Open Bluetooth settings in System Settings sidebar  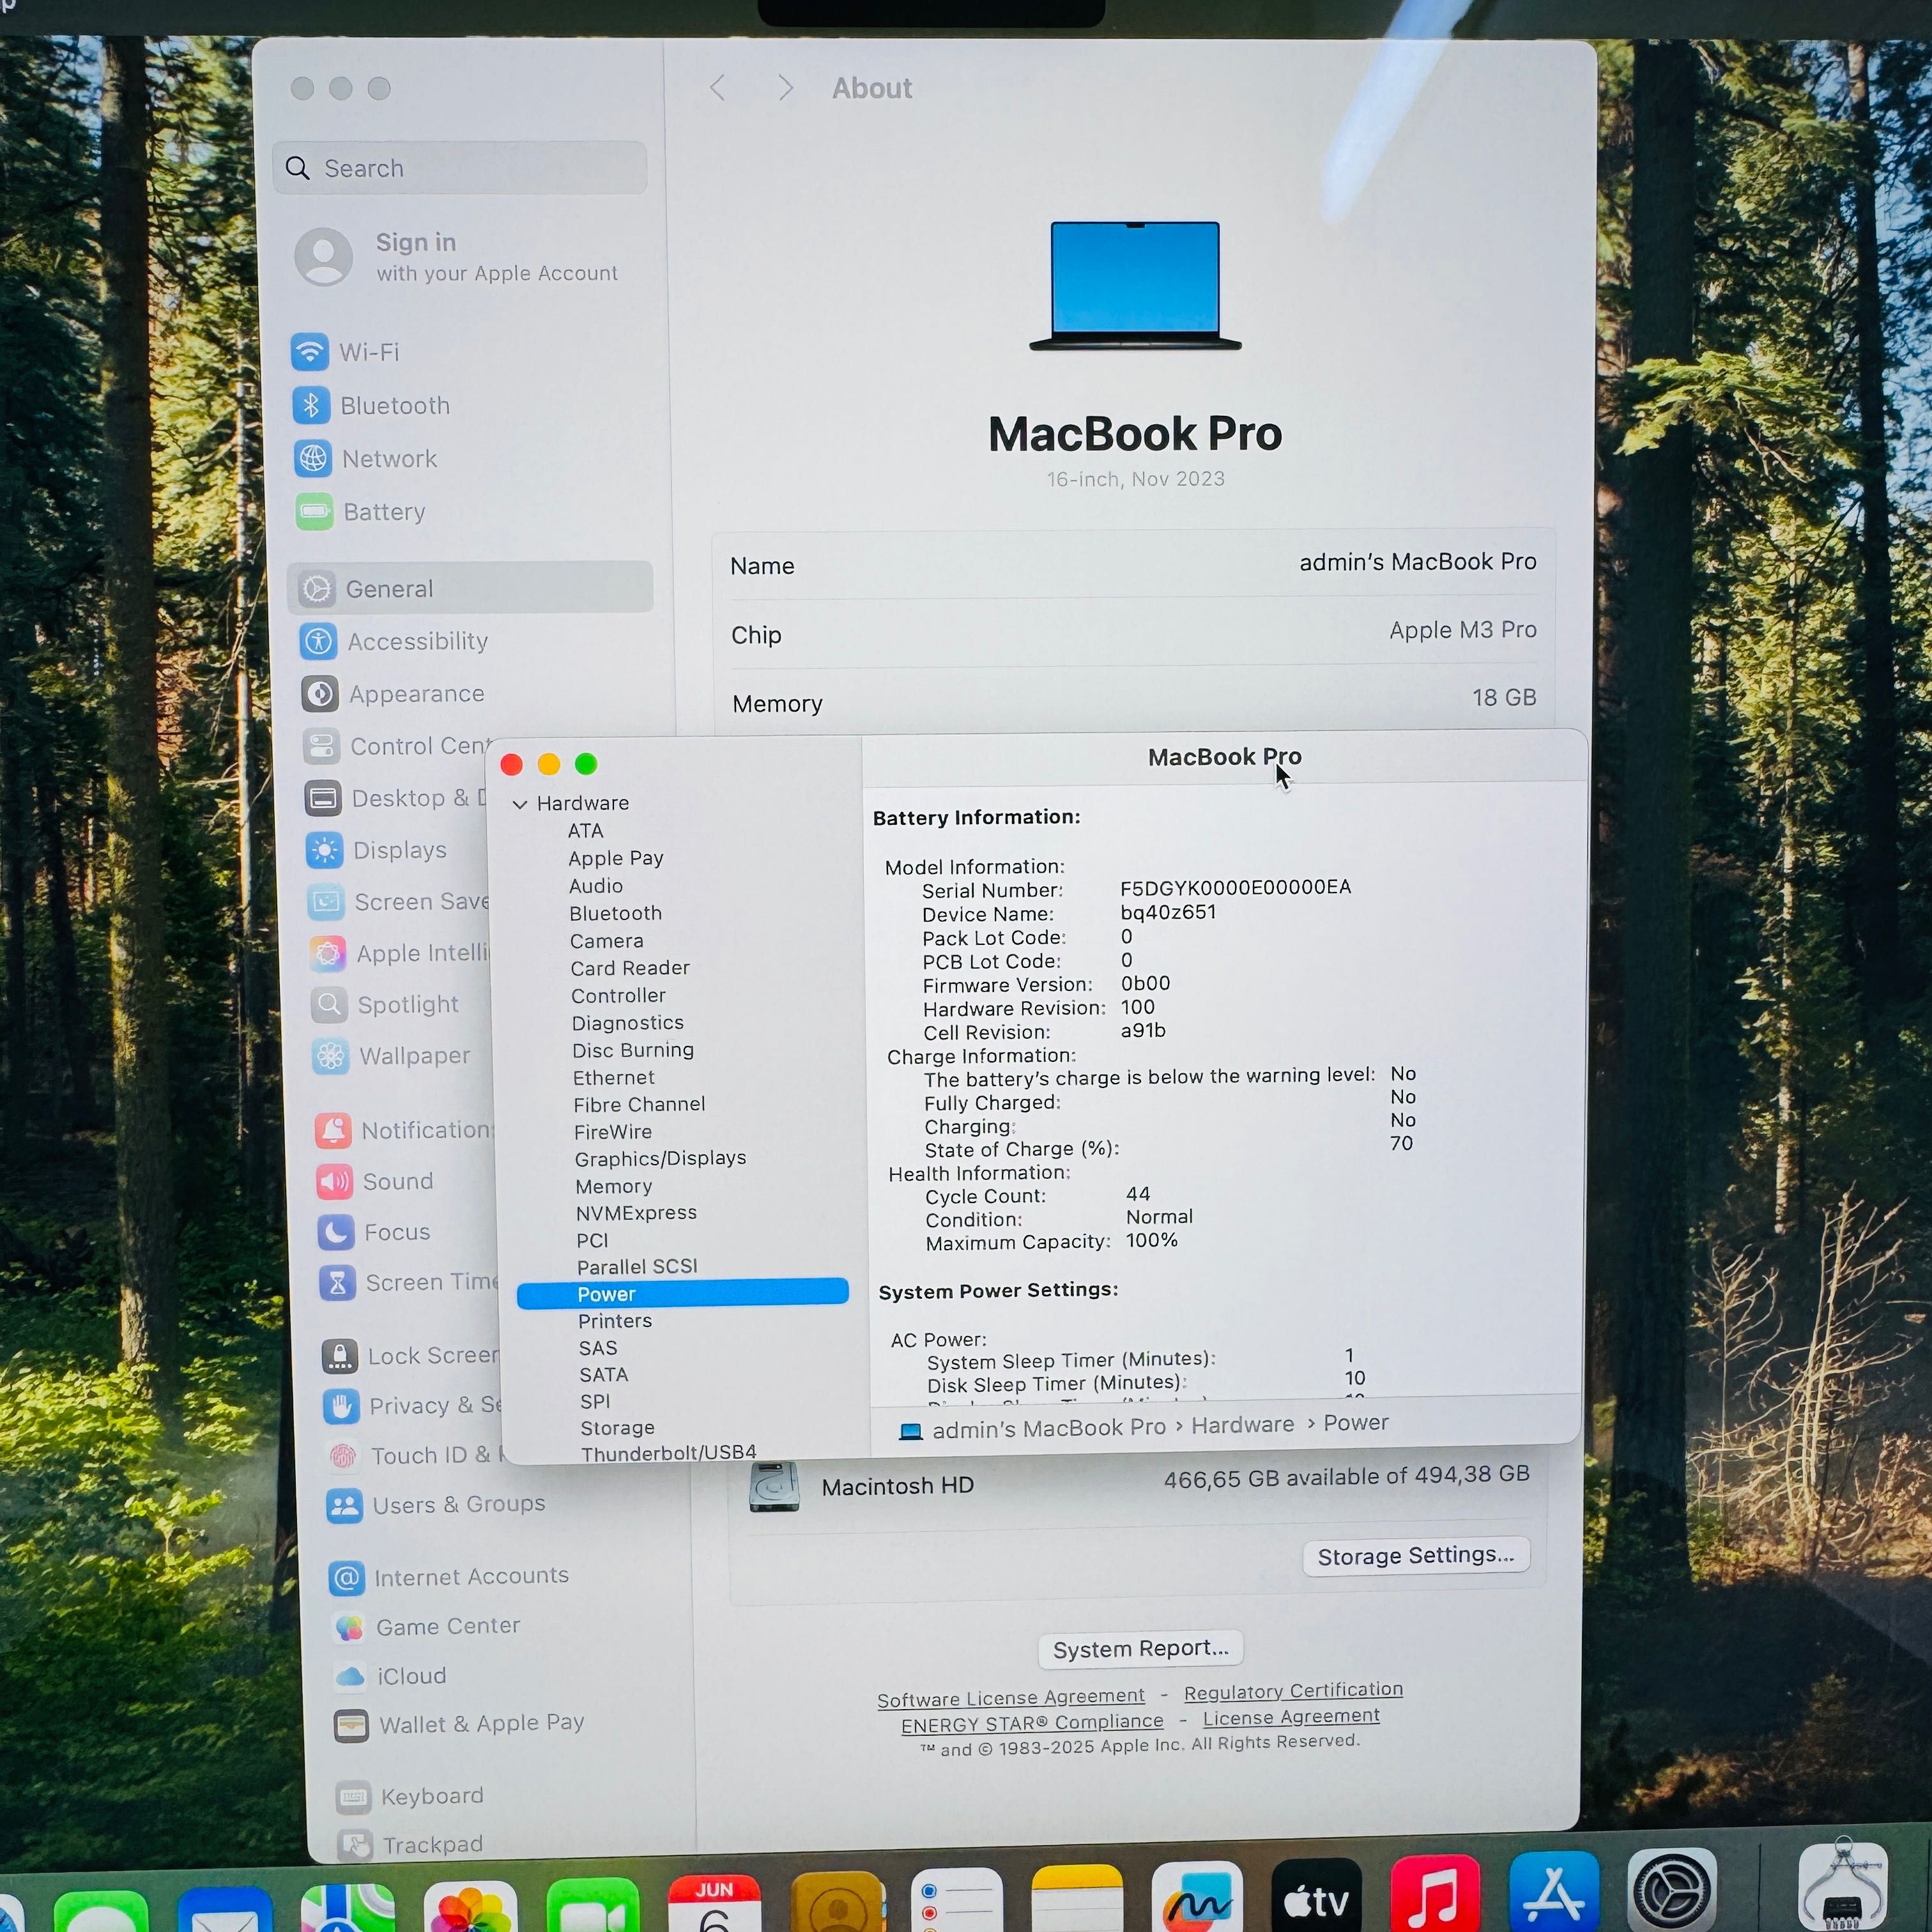tap(371, 405)
